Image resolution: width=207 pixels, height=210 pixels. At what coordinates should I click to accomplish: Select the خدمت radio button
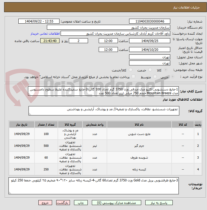150,70
